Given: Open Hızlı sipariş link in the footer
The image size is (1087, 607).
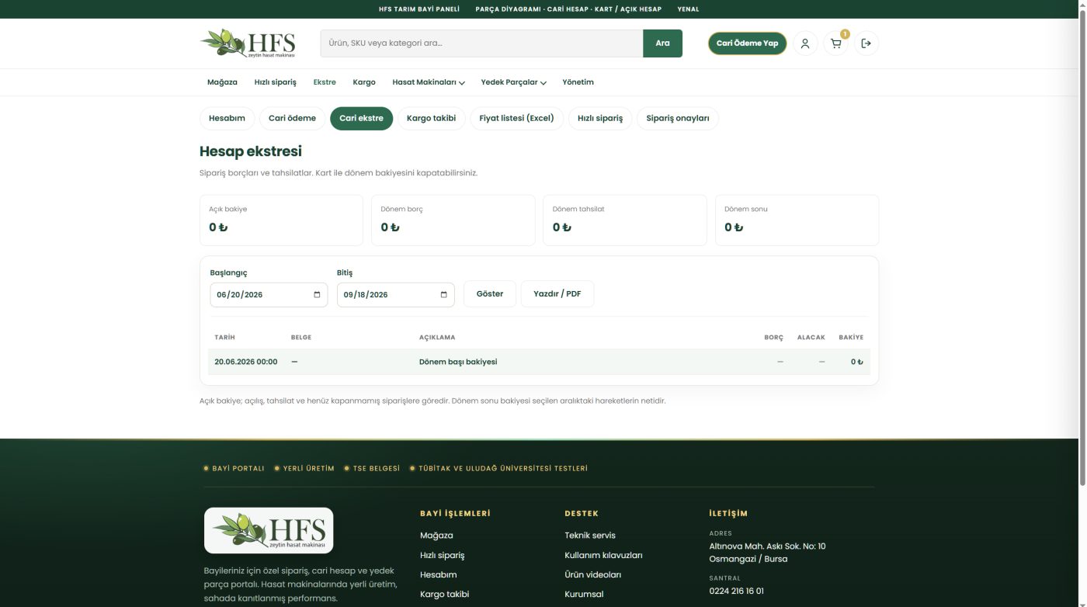Looking at the screenshot, I should click(x=443, y=556).
